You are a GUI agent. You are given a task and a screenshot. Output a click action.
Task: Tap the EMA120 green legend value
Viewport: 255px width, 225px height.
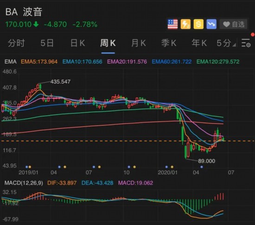pos(218,62)
